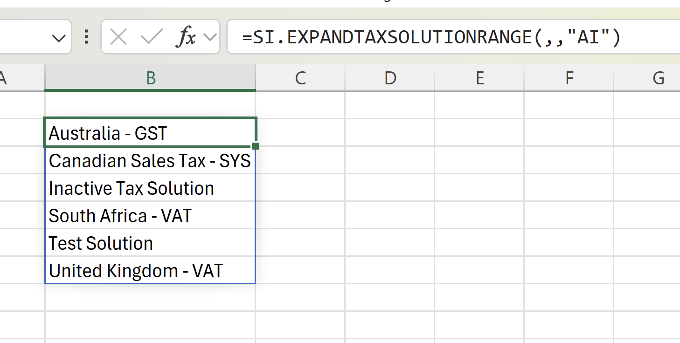Image resolution: width=680 pixels, height=343 pixels.
Task: Click the Enter checkmark formula icon
Action: 152,37
